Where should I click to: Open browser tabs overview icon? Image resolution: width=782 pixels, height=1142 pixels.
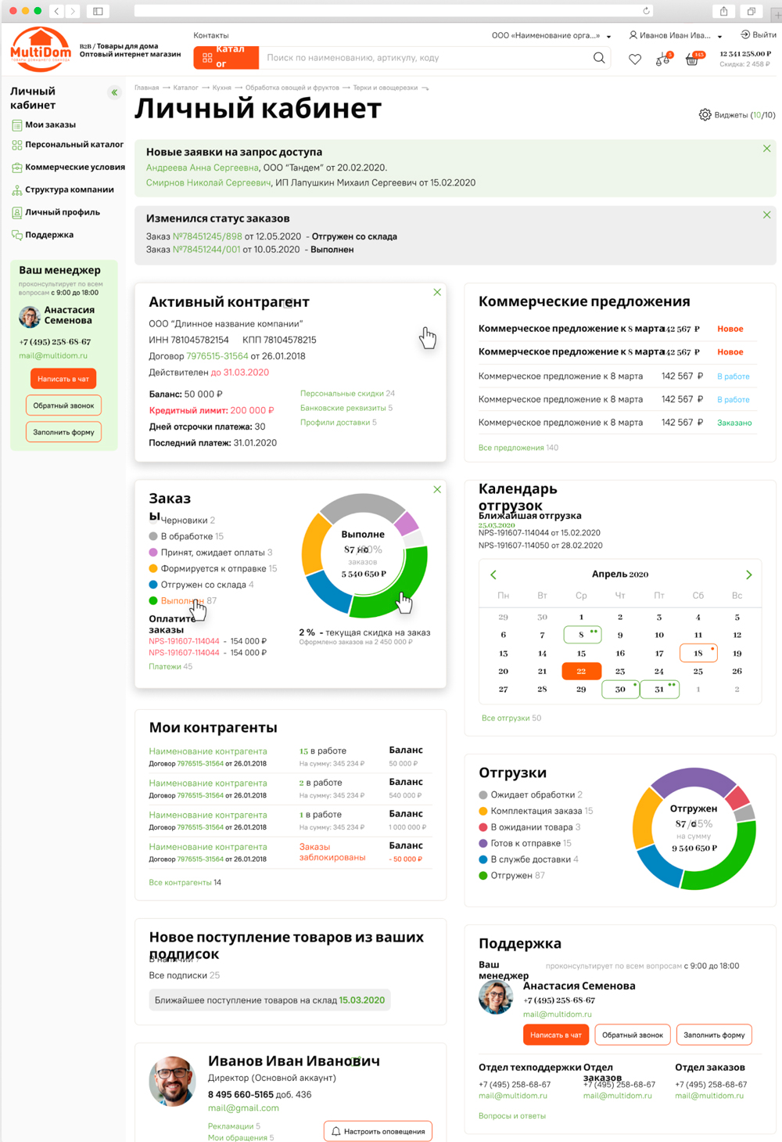tap(752, 11)
